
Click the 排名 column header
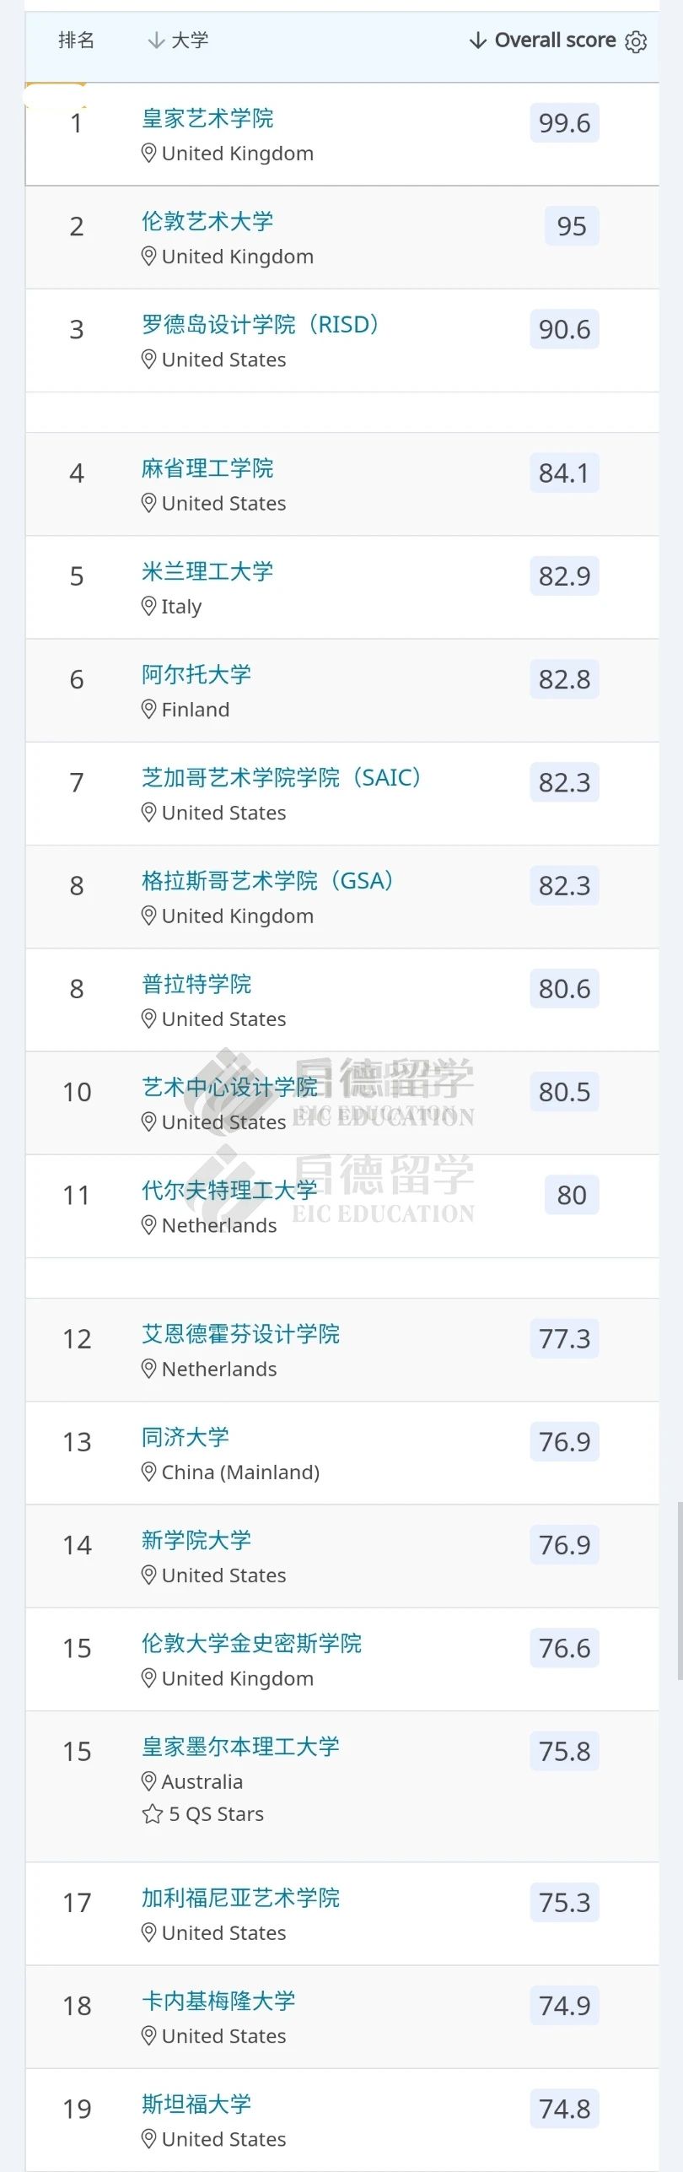pyautogui.click(x=76, y=41)
